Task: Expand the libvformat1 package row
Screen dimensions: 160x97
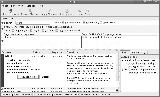Action: click(2, 89)
